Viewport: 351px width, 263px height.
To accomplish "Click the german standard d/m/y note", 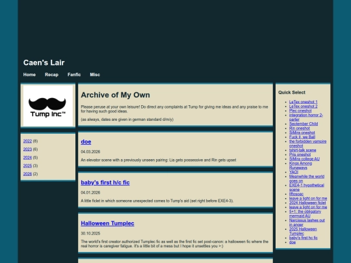I will coord(127,119).
